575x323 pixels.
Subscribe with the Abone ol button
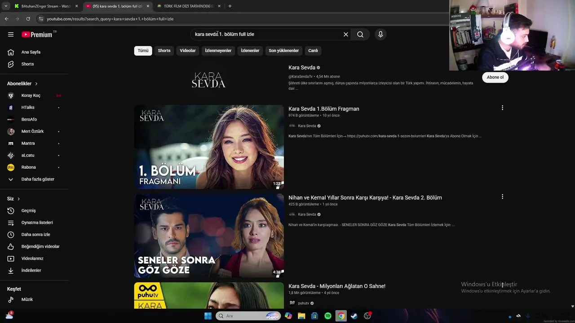[x=495, y=77]
